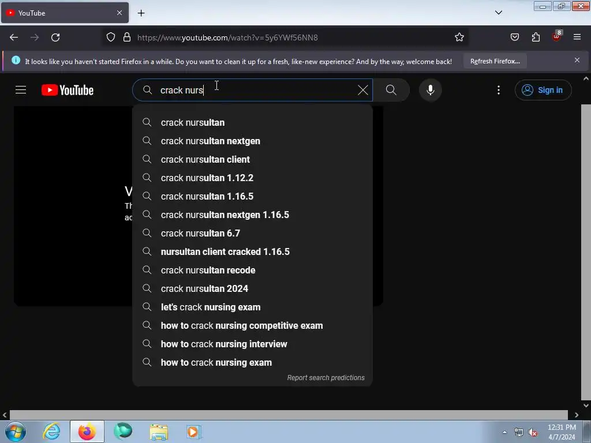Select suggestion 'crack nursultan client'
This screenshot has height=443, width=591.
tap(253, 159)
